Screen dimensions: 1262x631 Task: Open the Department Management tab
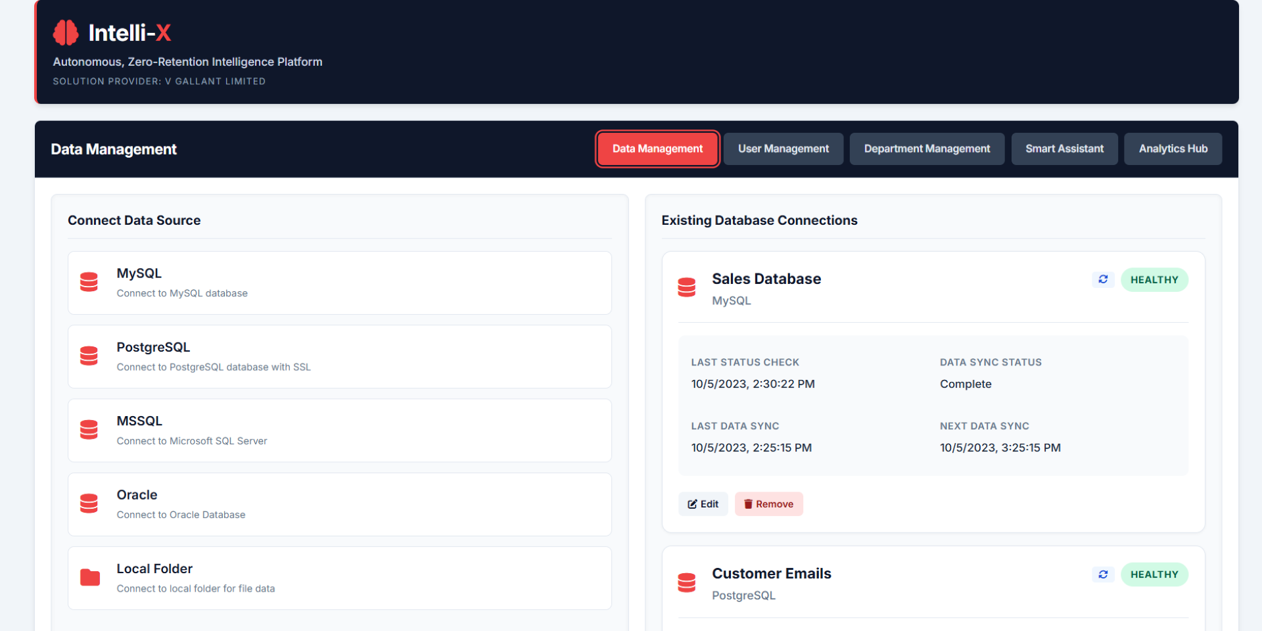tap(927, 149)
